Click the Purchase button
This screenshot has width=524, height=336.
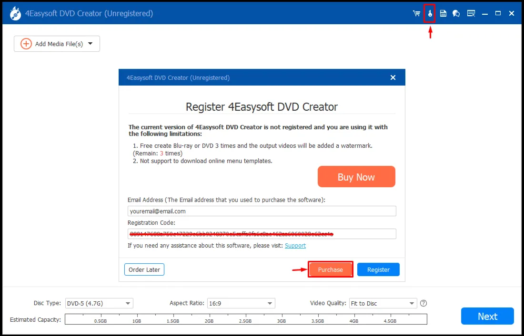pyautogui.click(x=330, y=269)
